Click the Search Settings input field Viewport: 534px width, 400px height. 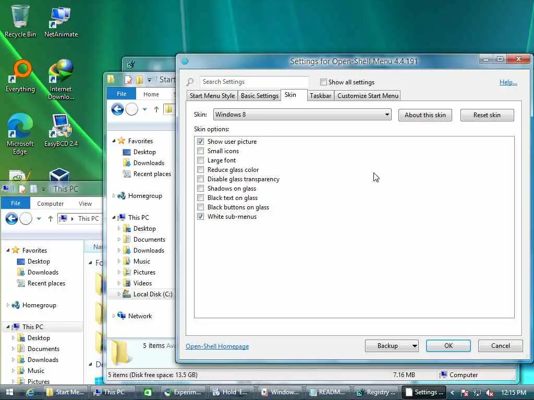point(254,82)
